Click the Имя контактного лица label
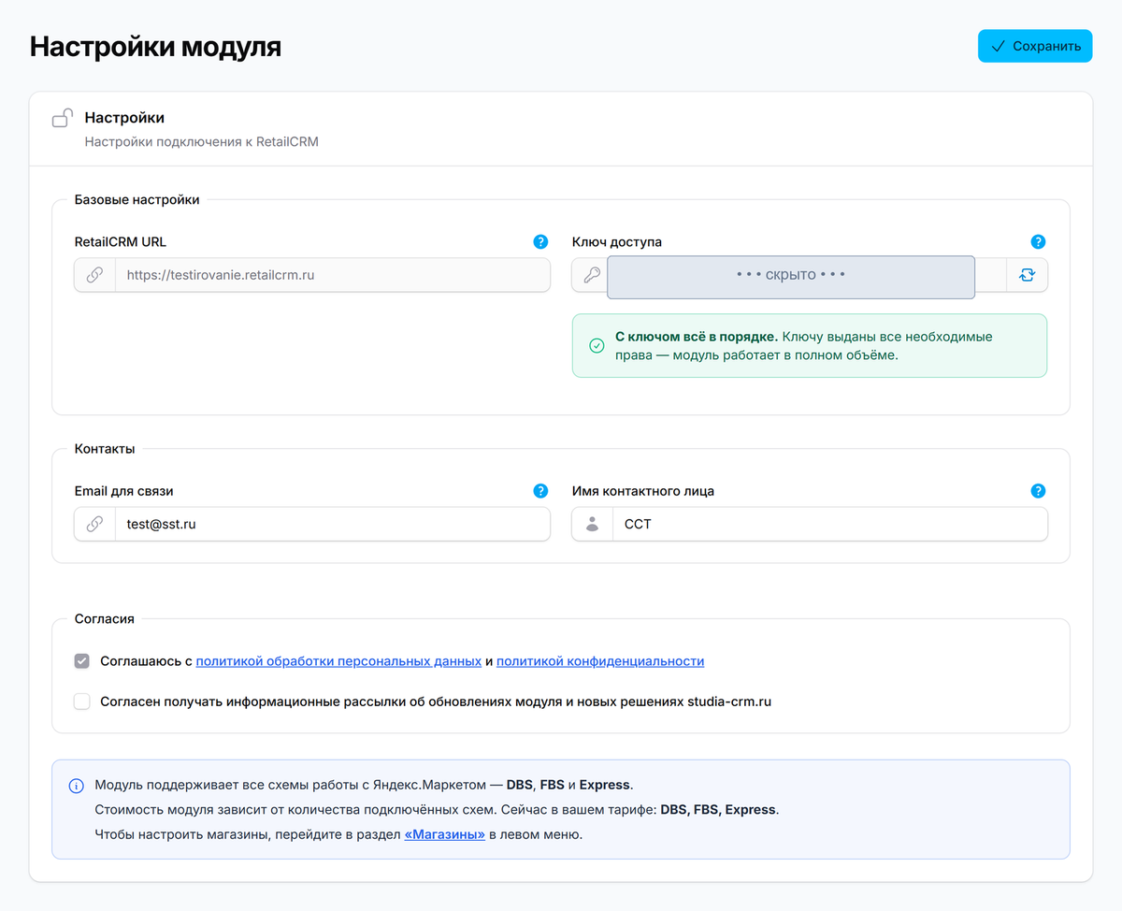 643,490
